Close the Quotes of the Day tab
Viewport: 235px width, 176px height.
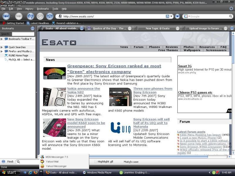pos(130,28)
